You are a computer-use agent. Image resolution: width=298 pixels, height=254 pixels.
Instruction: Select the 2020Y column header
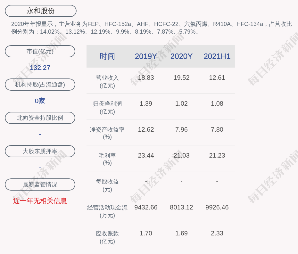pos(181,56)
